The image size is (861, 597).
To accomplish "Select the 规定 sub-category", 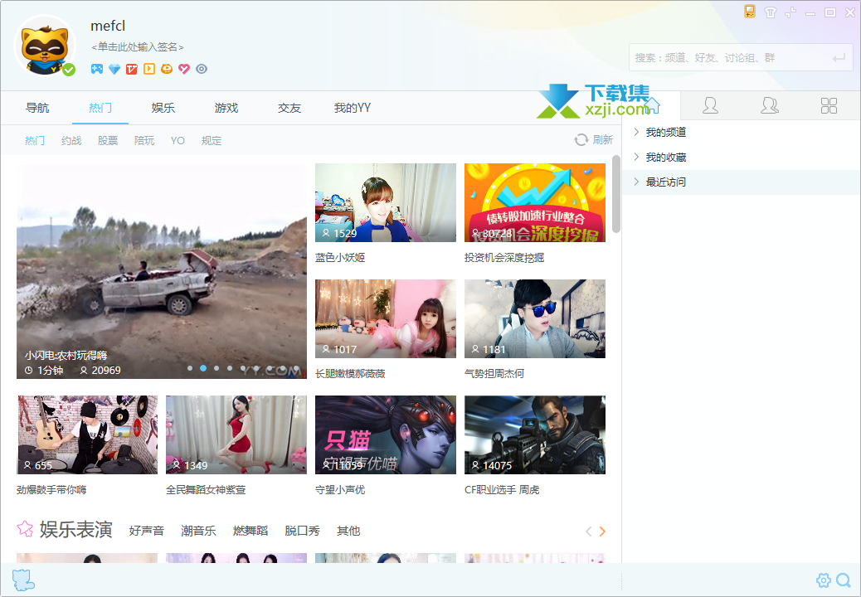I will (x=212, y=140).
